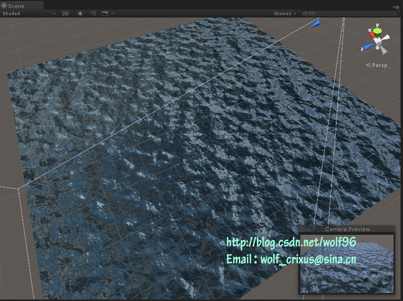The image size is (403, 301).
Task: Click the scene image effects icon
Action: pyautogui.click(x=105, y=14)
